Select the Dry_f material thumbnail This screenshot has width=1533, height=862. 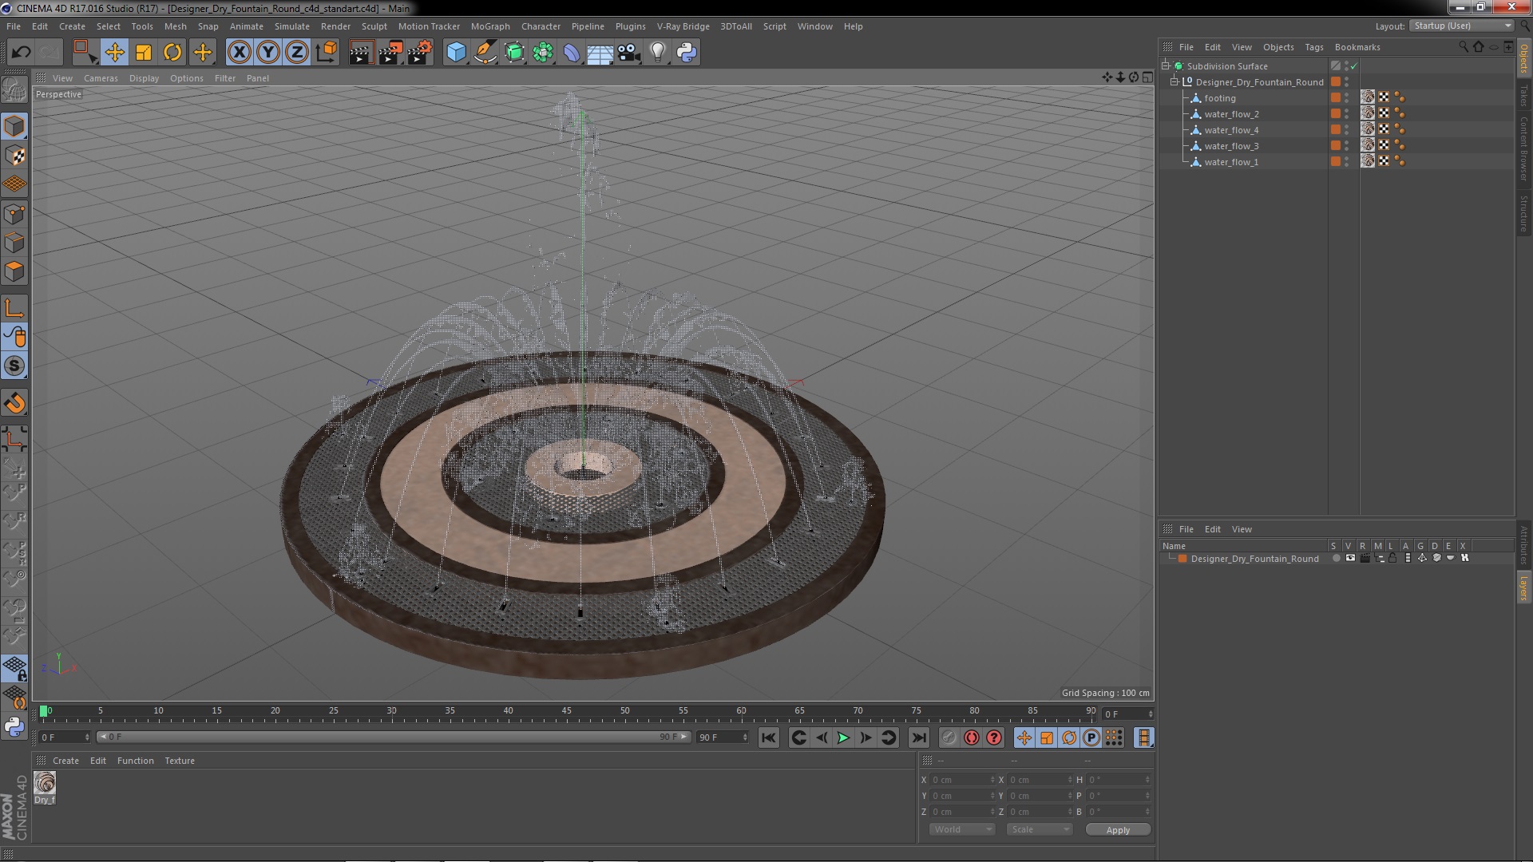click(45, 783)
